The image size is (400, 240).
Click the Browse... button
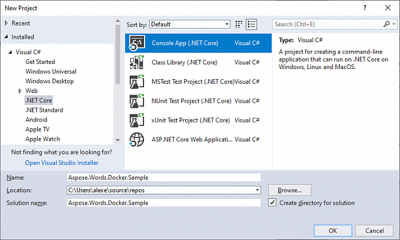tap(290, 190)
